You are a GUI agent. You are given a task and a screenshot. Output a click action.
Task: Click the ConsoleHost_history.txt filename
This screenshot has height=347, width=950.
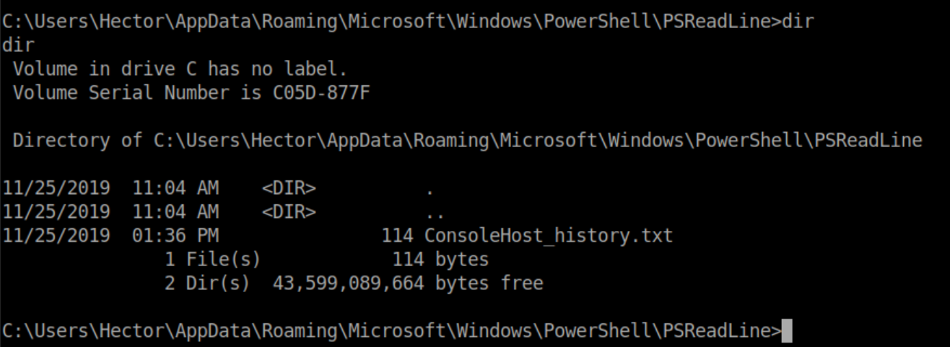click(548, 236)
